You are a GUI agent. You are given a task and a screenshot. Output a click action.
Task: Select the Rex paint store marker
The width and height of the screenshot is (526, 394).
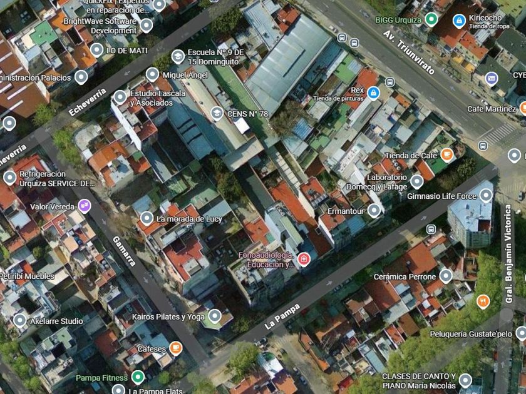click(x=373, y=93)
